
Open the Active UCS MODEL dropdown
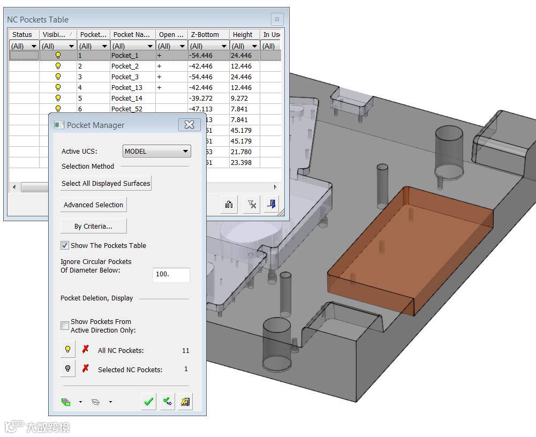[156, 151]
